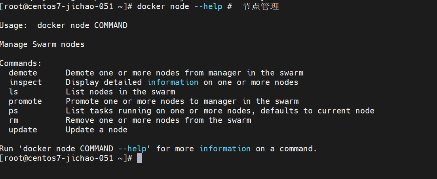Screen dimensions: 437x179
Task: Click the 'ls' command name
Action: point(13,92)
